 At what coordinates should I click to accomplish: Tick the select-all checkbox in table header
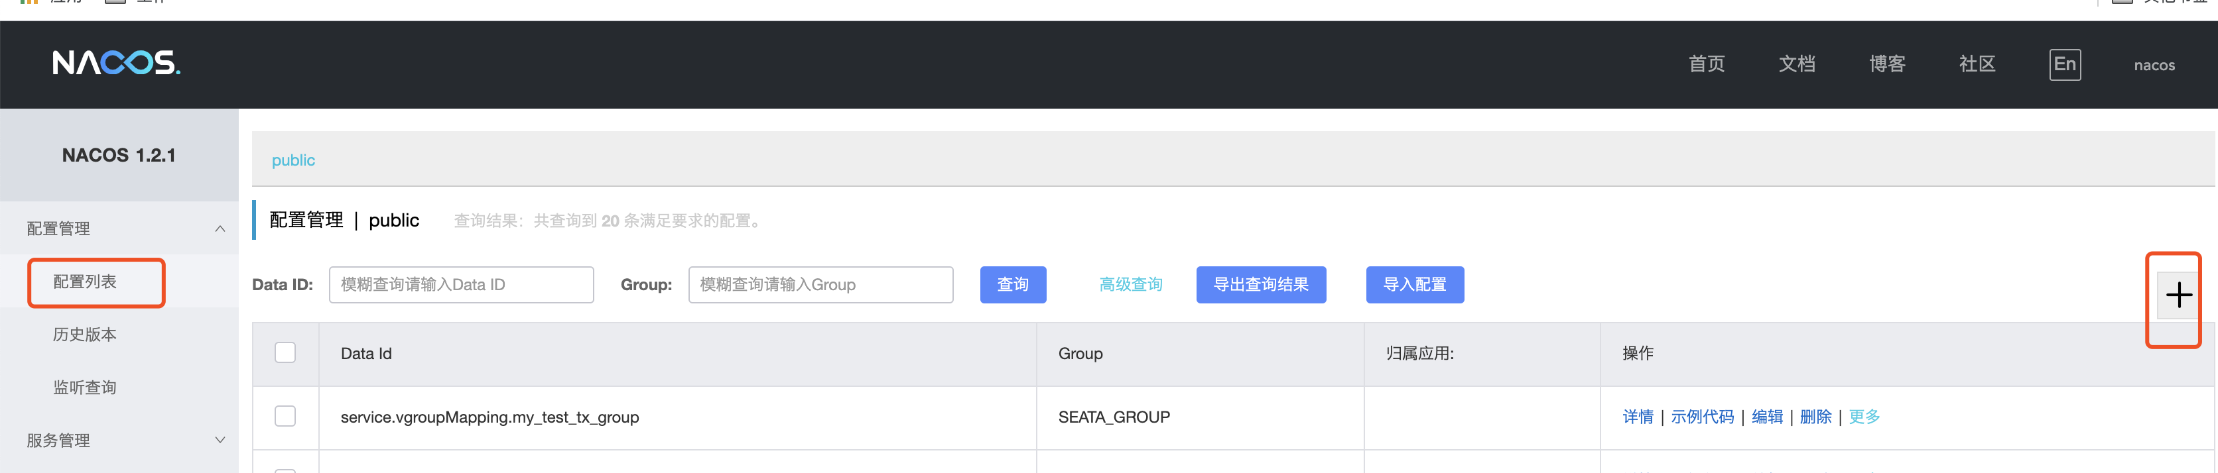click(285, 352)
